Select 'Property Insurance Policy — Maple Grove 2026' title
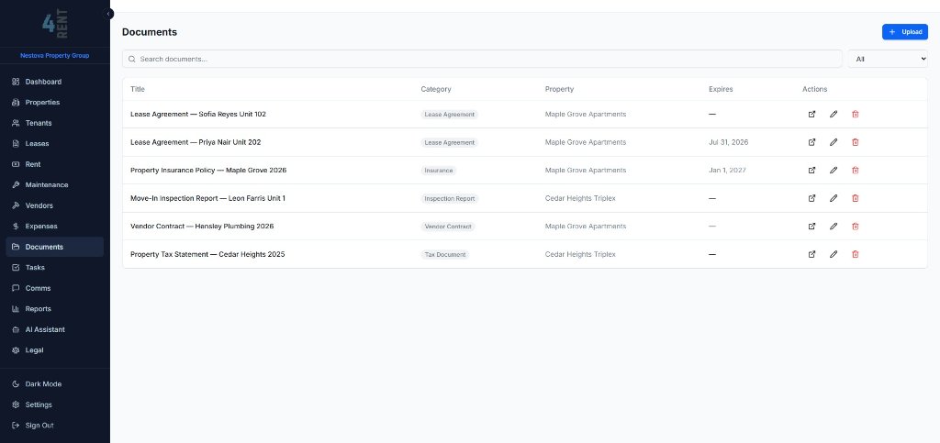This screenshot has width=940, height=443. [208, 170]
